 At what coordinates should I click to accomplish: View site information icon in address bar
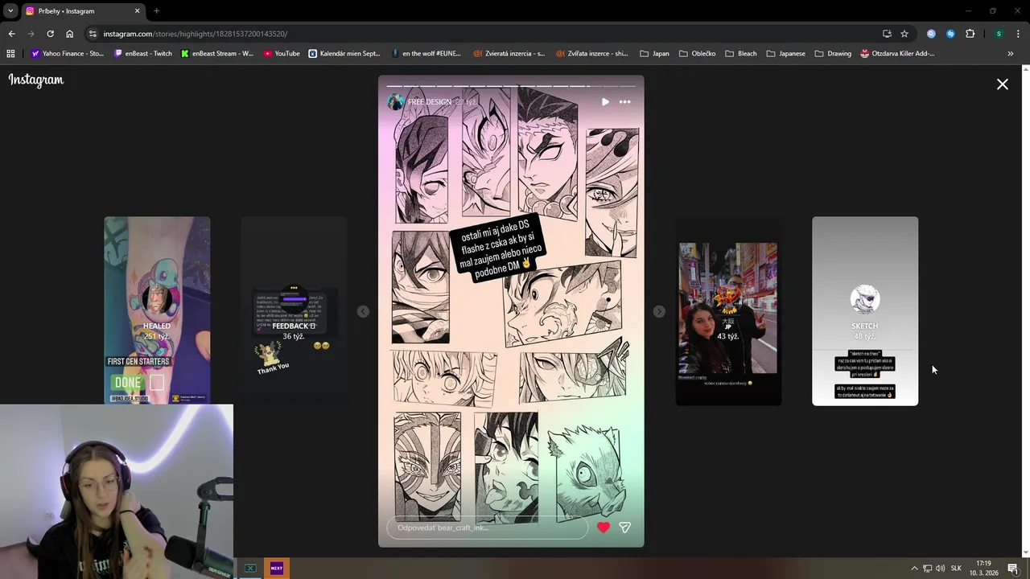tap(93, 34)
